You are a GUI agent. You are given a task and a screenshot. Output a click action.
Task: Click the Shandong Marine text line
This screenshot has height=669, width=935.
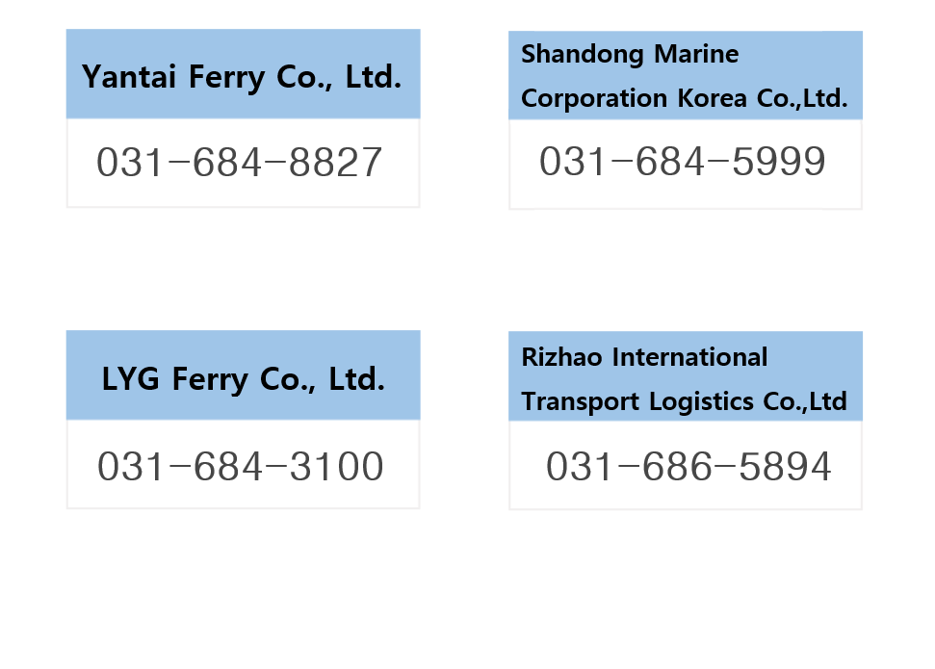(630, 54)
